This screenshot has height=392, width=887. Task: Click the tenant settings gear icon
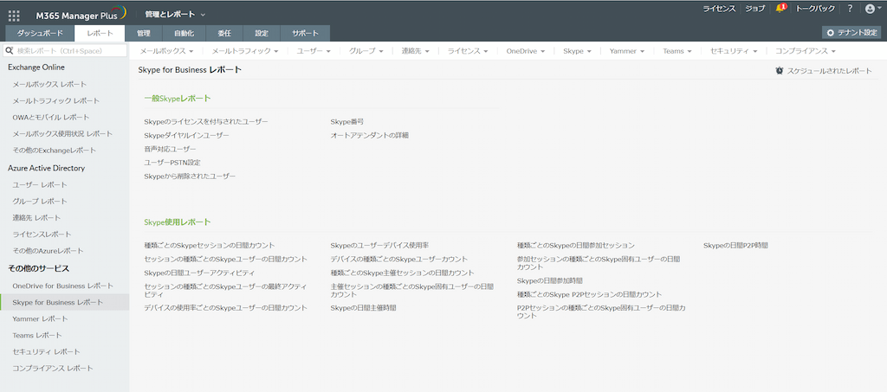(x=831, y=33)
